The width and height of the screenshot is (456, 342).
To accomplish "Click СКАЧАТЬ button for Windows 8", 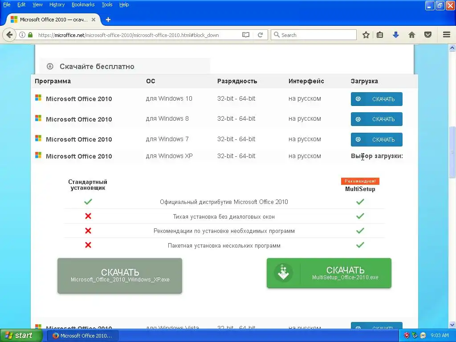I will pos(377,119).
